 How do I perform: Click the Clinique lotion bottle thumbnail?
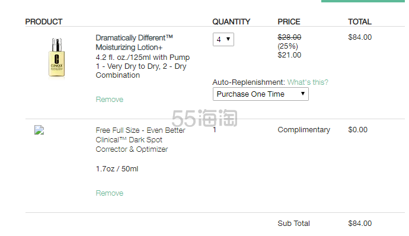tap(56, 58)
